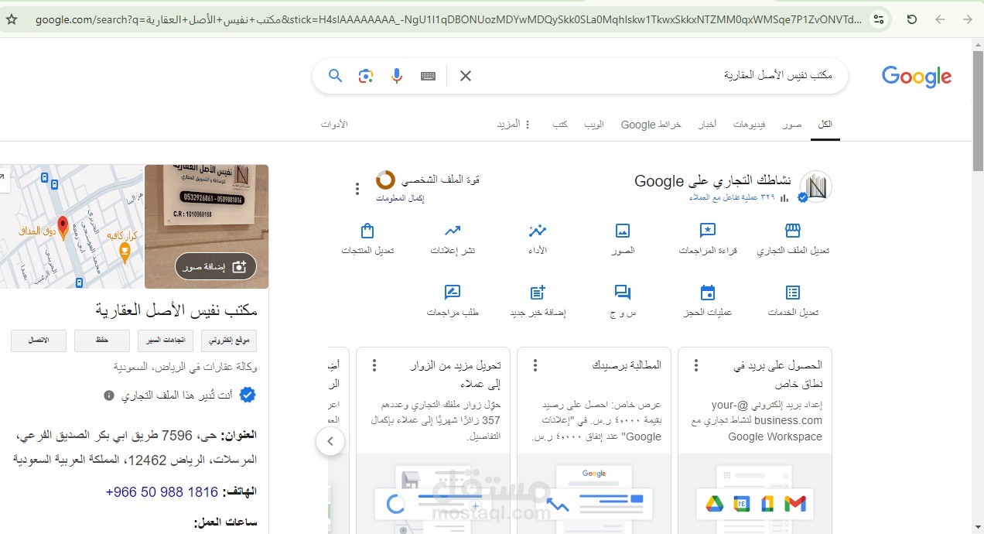Click the profile strength progress ring
Viewport: 984px width, 534px height.
pyautogui.click(x=385, y=180)
